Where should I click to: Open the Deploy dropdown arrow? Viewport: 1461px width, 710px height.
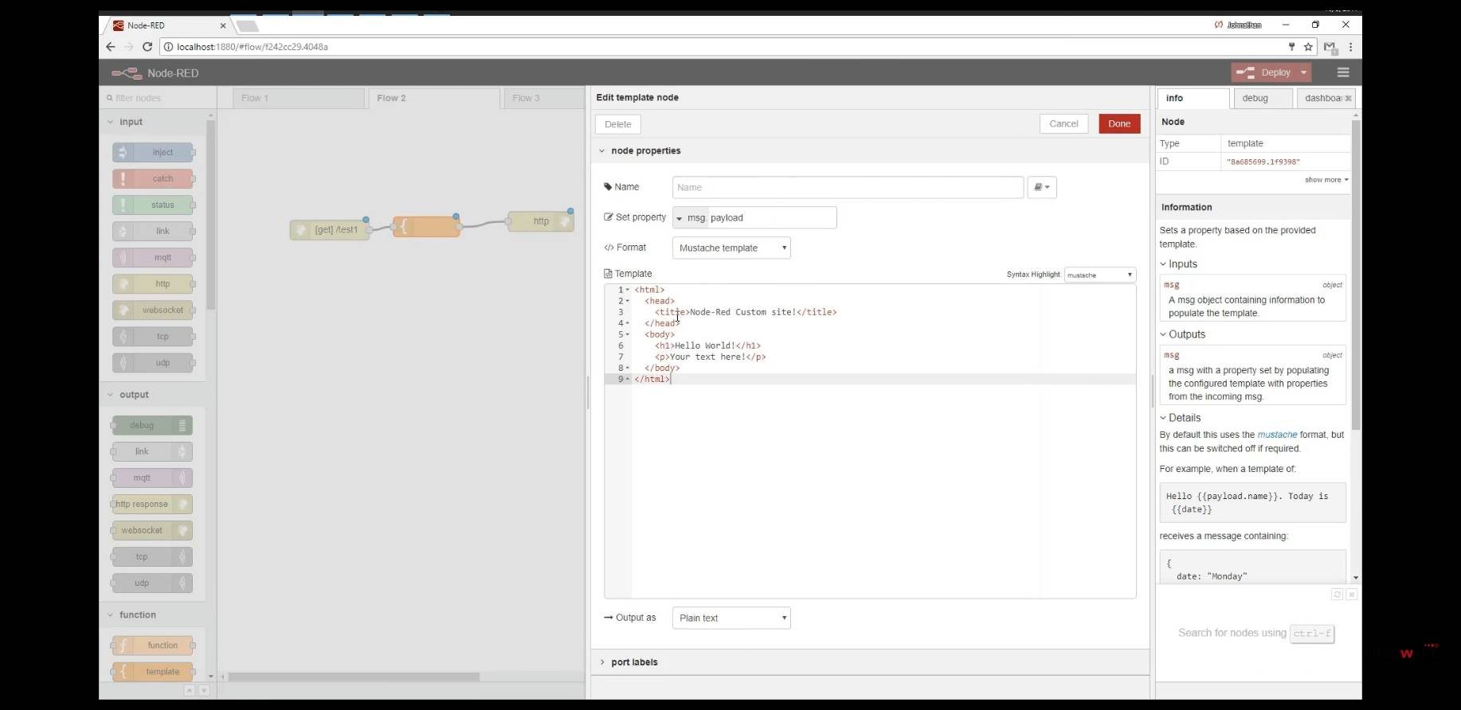point(1304,72)
